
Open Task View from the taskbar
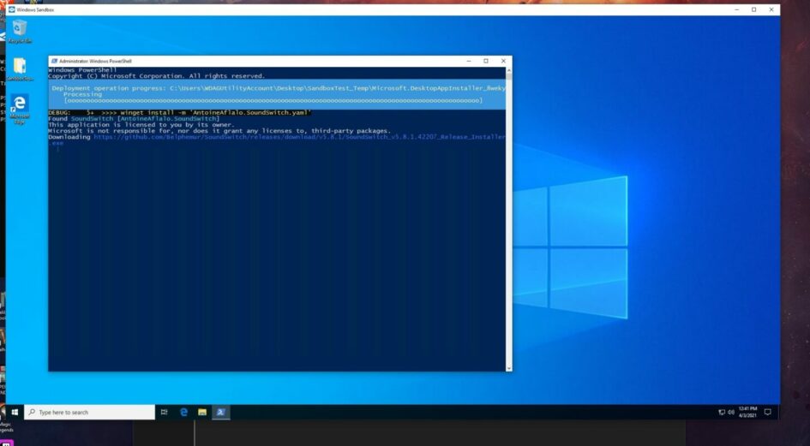[x=165, y=412]
